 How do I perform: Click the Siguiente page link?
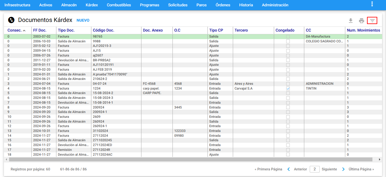pos(329,169)
